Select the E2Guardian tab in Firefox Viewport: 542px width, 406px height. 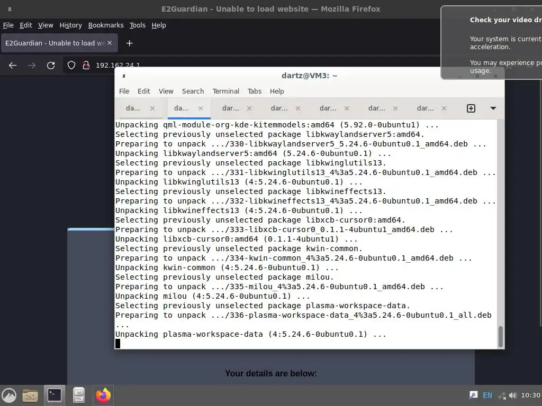tap(55, 43)
